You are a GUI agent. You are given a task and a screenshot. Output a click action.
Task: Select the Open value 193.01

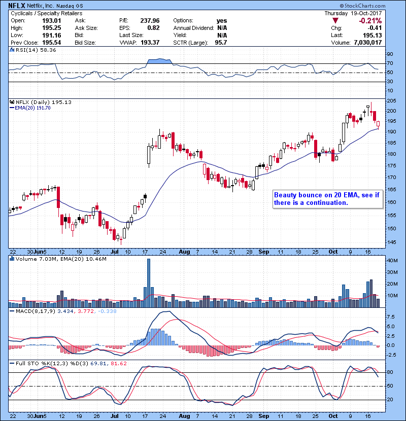click(52, 21)
